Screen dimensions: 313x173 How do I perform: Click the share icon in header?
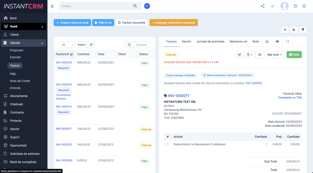[262, 6]
